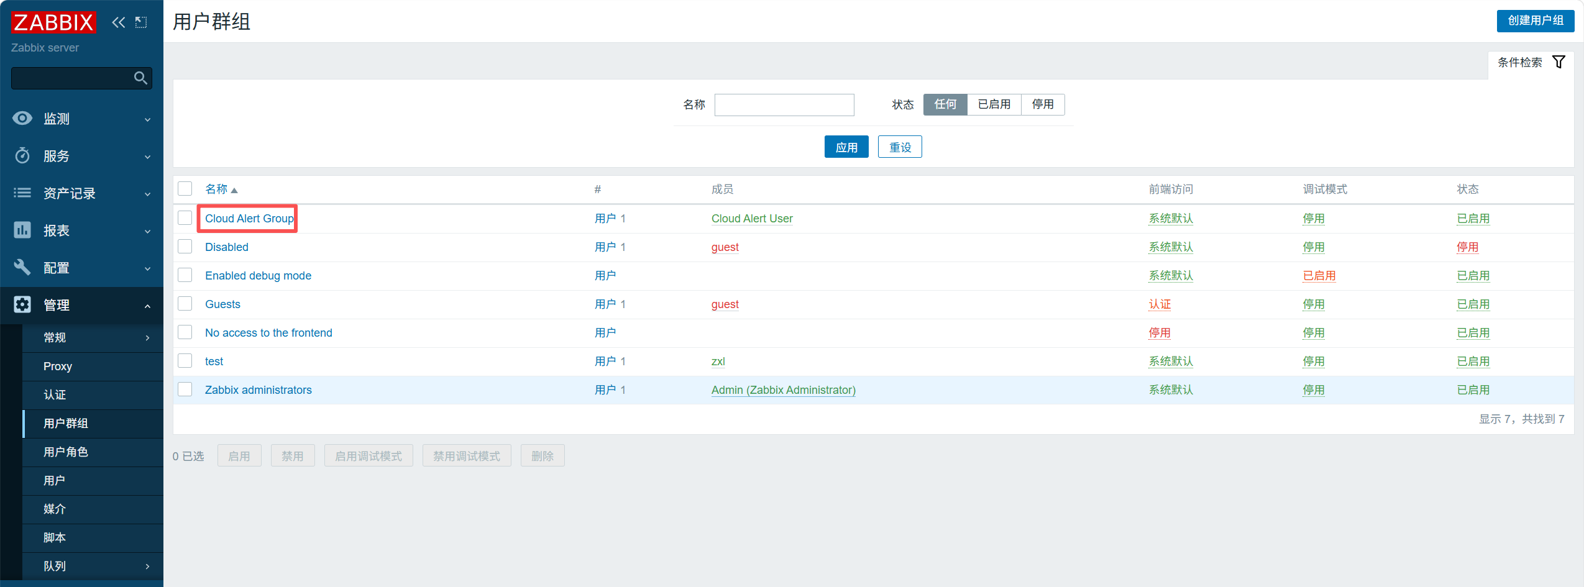Viewport: 1584px width, 587px height.
Task: Expand the 报表 menu chevron
Action: pos(147,231)
